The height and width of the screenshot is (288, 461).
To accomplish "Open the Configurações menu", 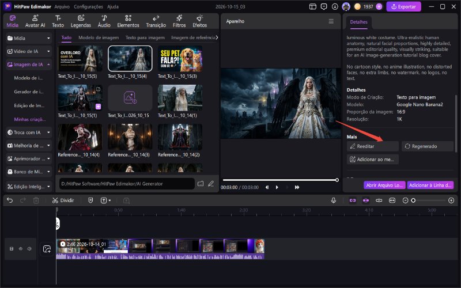I will click(x=88, y=6).
